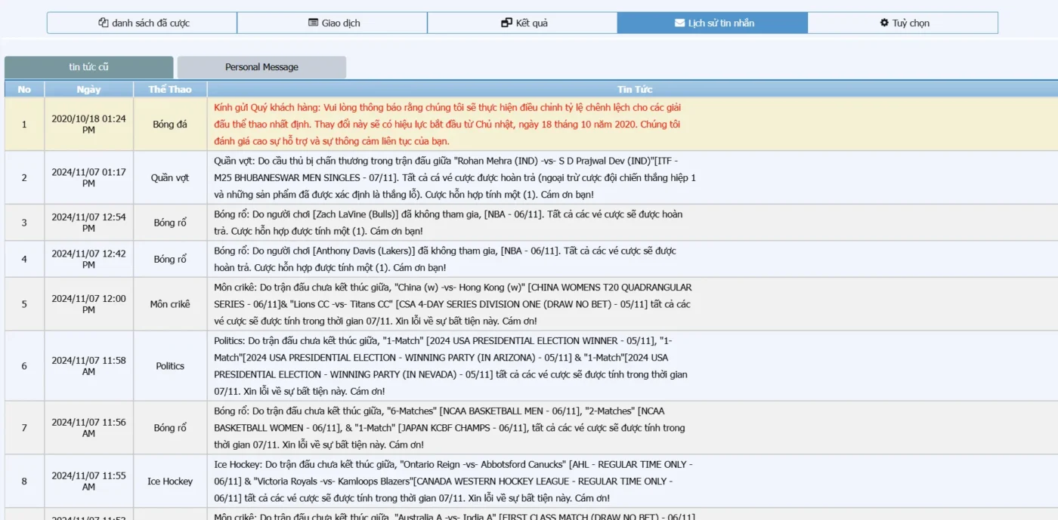Click the Kết quả results icon

[x=506, y=23]
